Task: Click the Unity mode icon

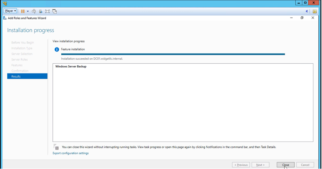Action: click(x=55, y=11)
